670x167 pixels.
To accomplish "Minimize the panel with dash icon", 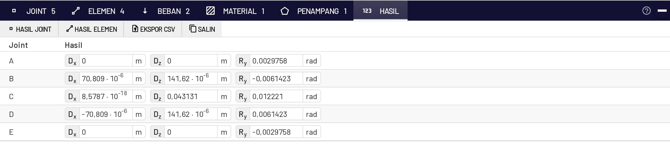I will [x=662, y=11].
